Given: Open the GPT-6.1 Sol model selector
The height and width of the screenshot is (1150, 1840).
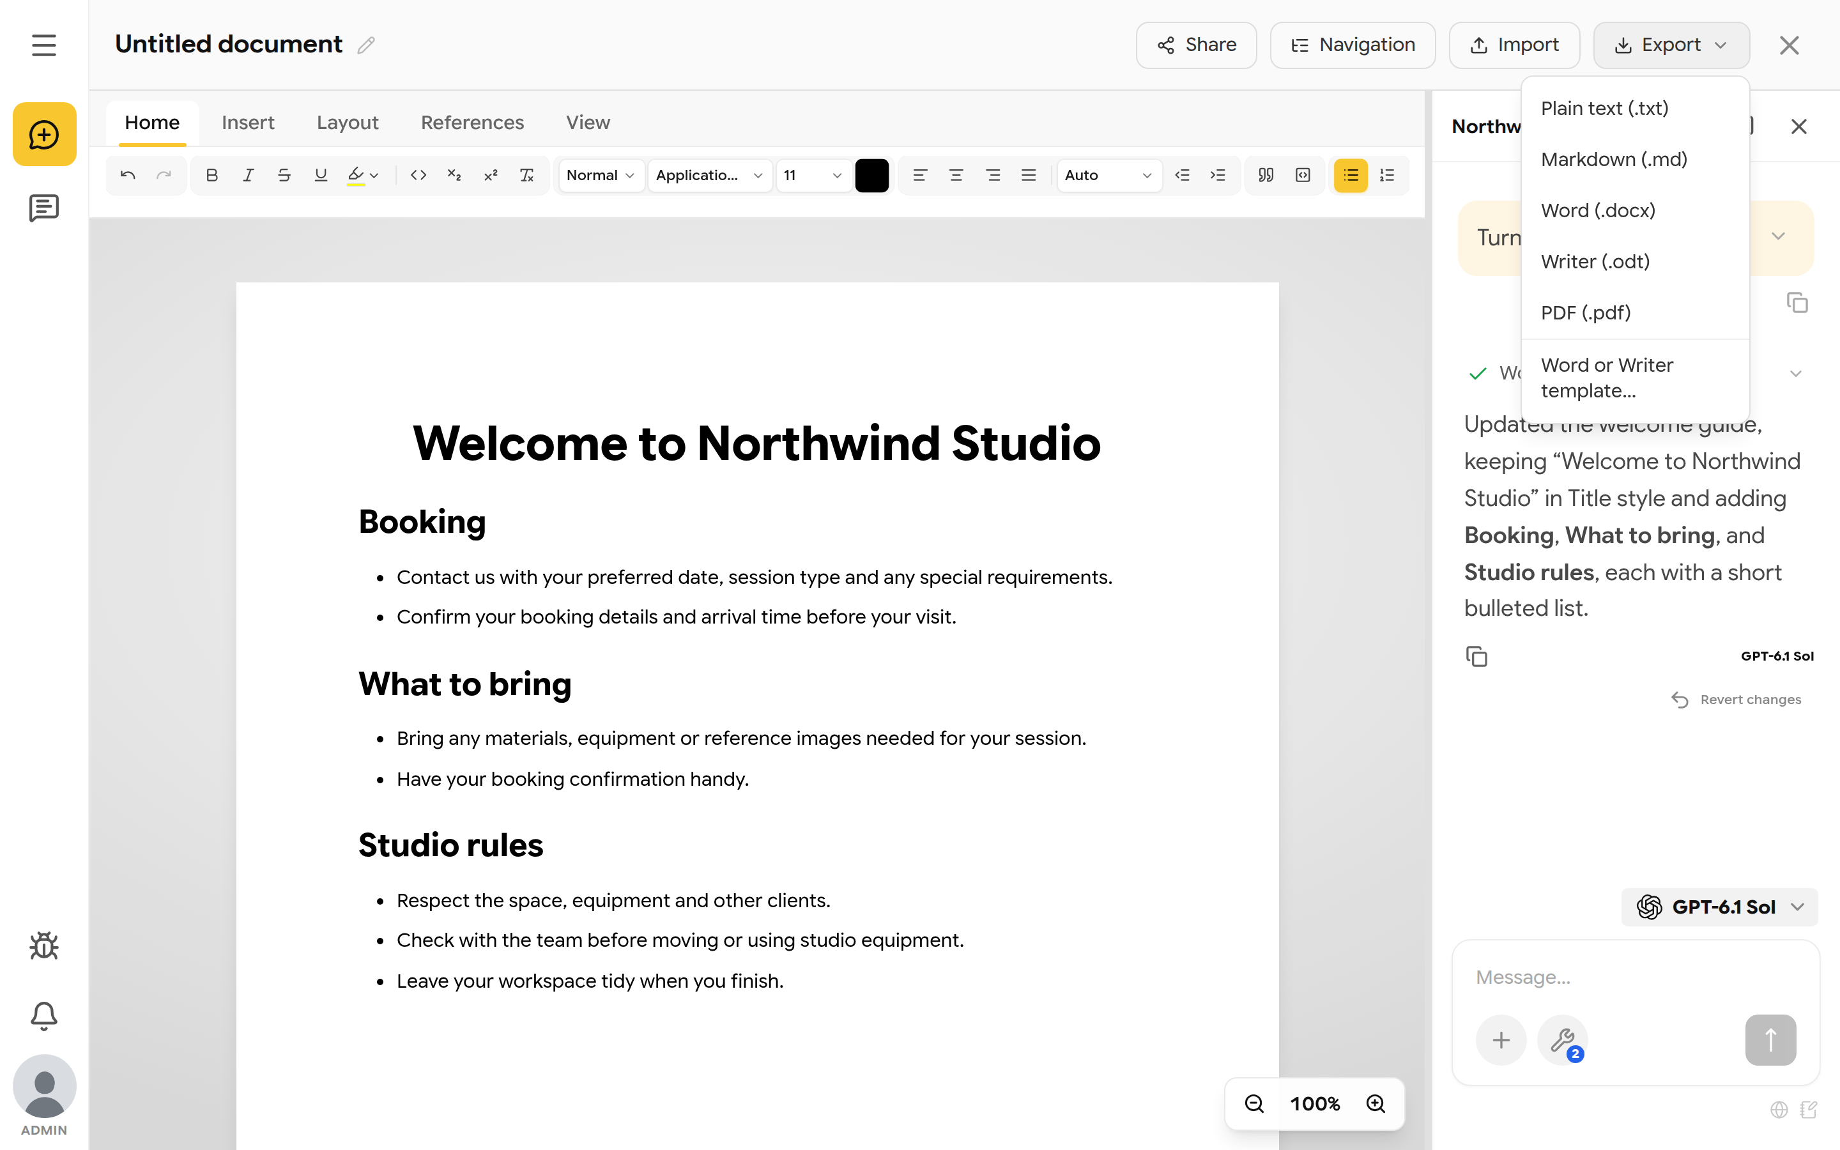Looking at the screenshot, I should click(1720, 907).
